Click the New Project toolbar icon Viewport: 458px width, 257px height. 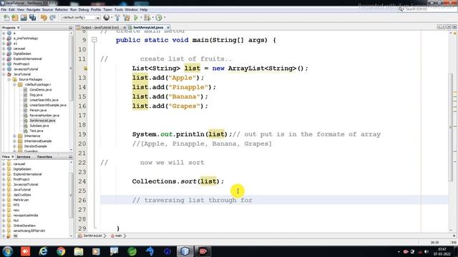15,18
